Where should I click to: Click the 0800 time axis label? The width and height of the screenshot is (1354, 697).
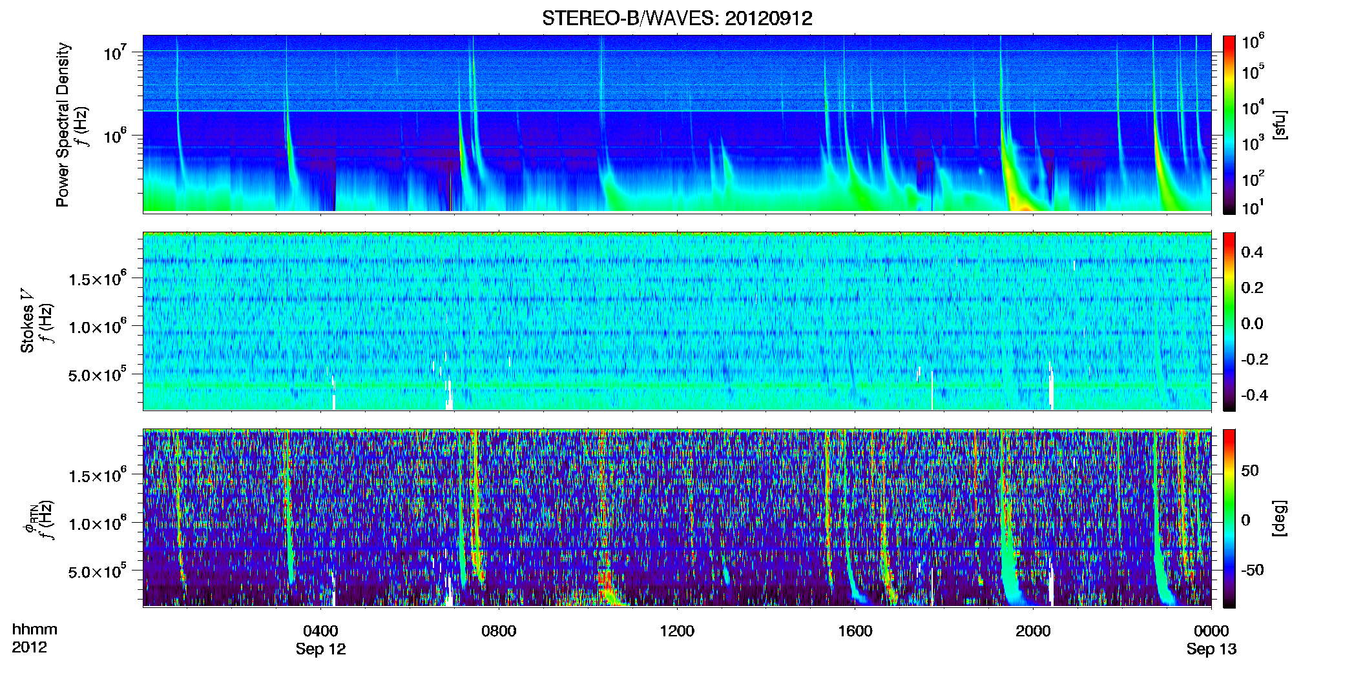click(x=499, y=631)
